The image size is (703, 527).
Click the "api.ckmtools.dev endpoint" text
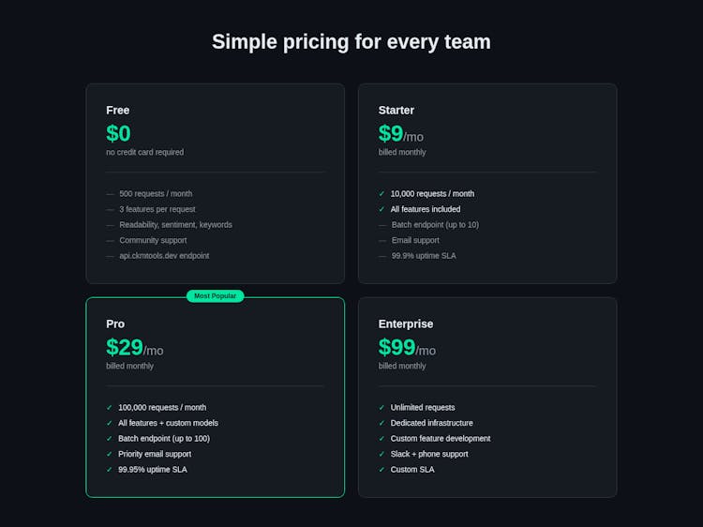point(164,256)
